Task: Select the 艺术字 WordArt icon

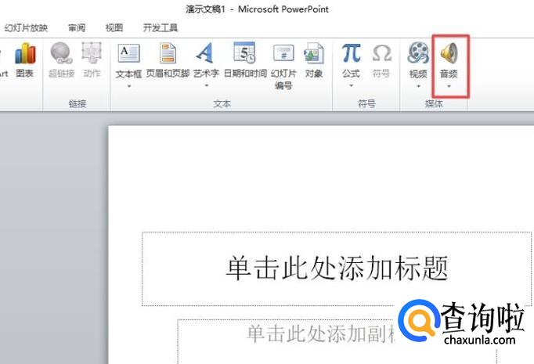Action: 205,52
